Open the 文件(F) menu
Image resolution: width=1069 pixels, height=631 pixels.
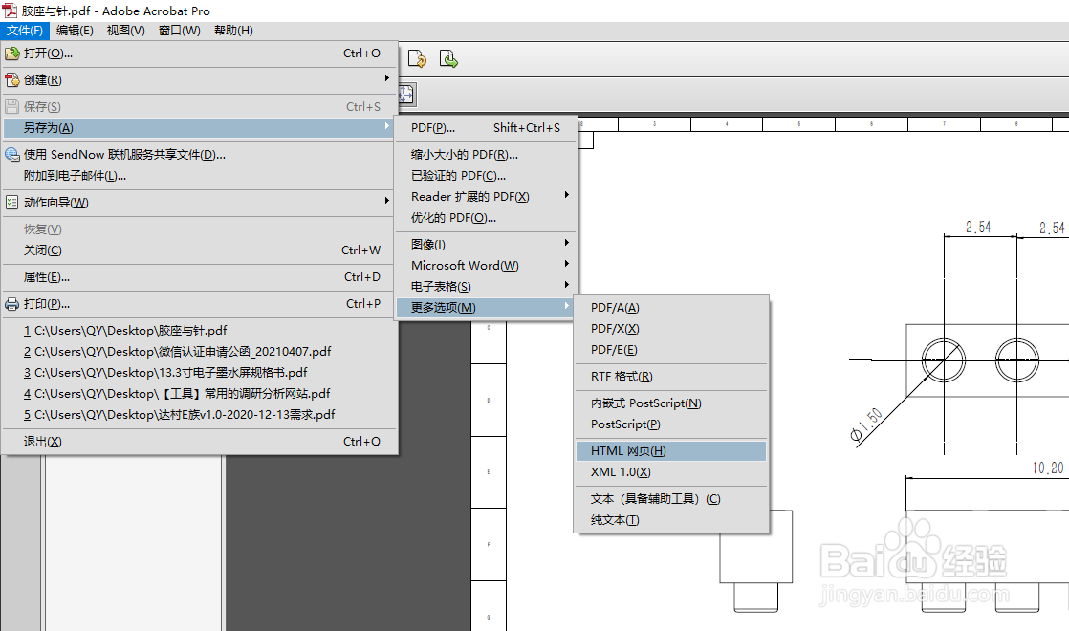coord(25,30)
